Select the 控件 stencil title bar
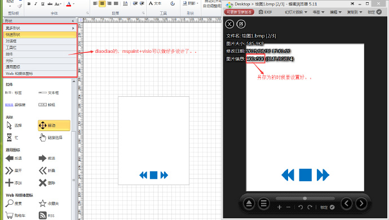Viewport: 389px width, 220px height. (x=40, y=54)
